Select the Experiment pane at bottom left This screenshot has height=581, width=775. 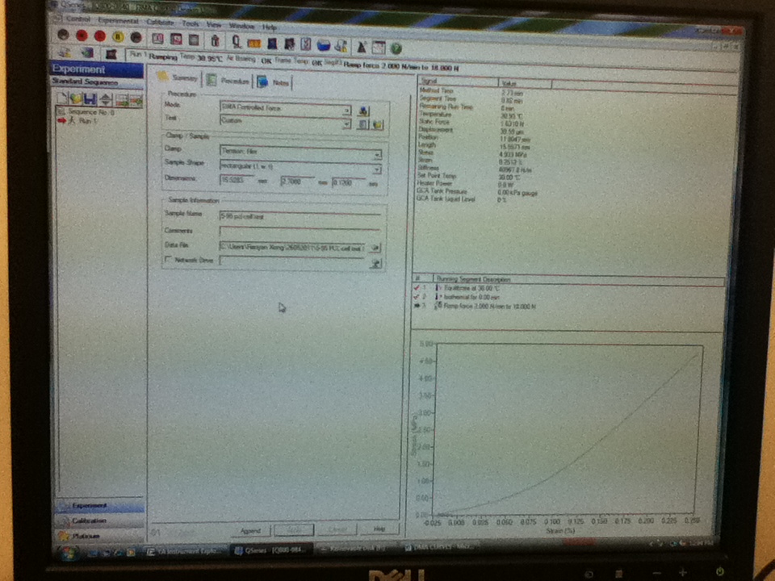tap(100, 505)
